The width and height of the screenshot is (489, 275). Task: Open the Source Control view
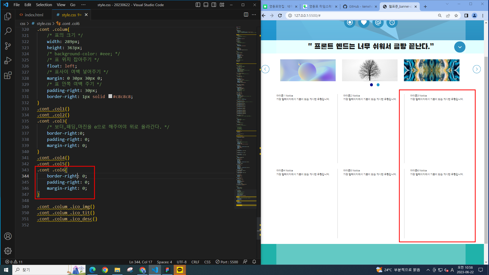pyautogui.click(x=8, y=46)
